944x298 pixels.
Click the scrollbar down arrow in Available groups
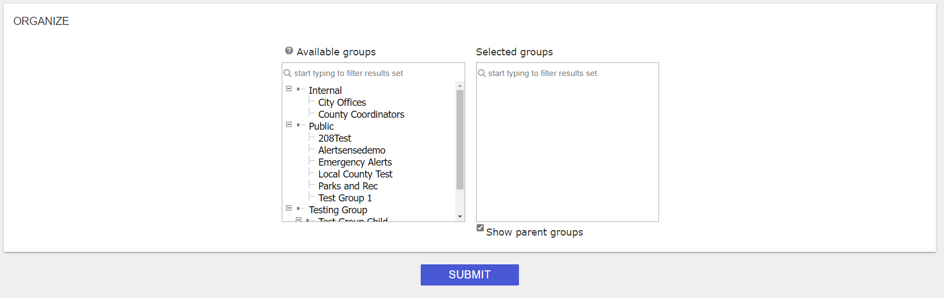click(x=460, y=217)
